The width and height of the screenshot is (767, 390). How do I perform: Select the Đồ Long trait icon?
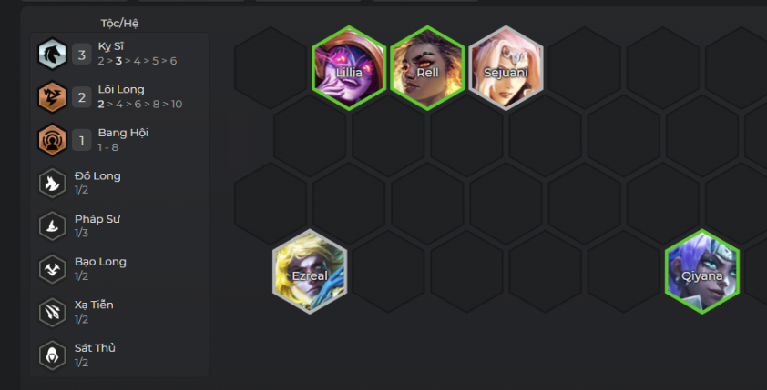click(x=52, y=183)
